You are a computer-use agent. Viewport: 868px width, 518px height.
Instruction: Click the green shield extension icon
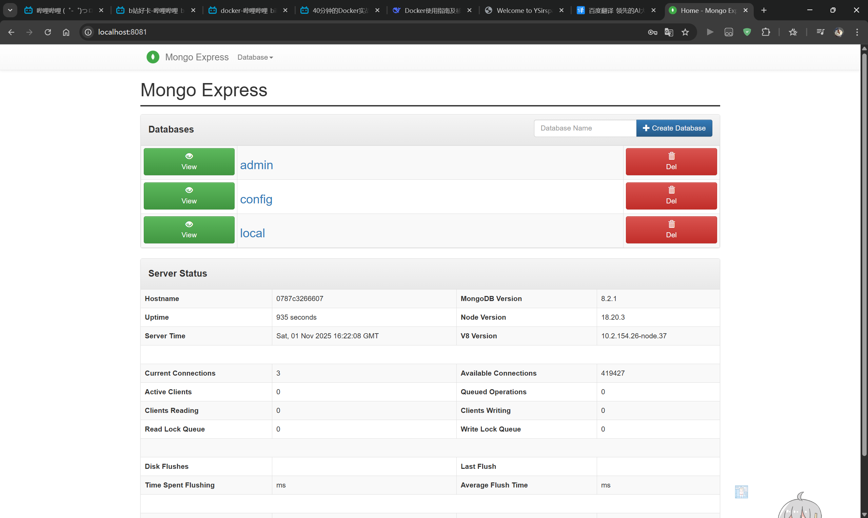747,32
